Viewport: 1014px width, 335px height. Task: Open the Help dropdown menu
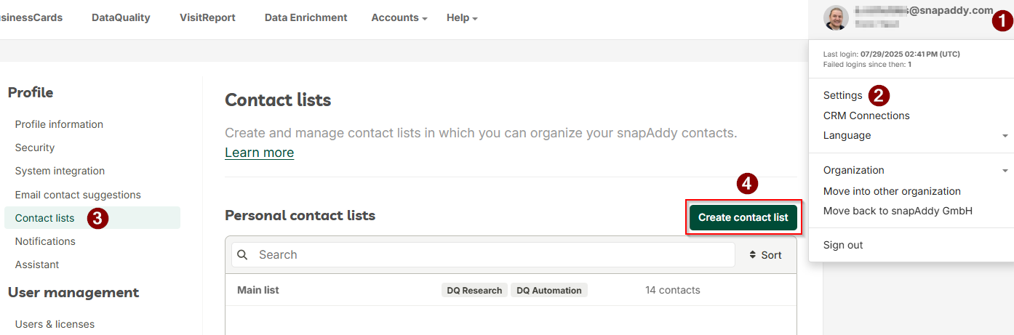point(462,17)
